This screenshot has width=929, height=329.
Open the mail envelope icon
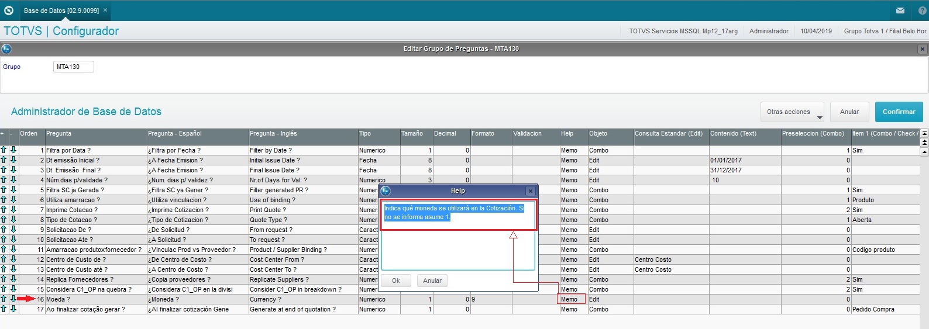tap(900, 11)
